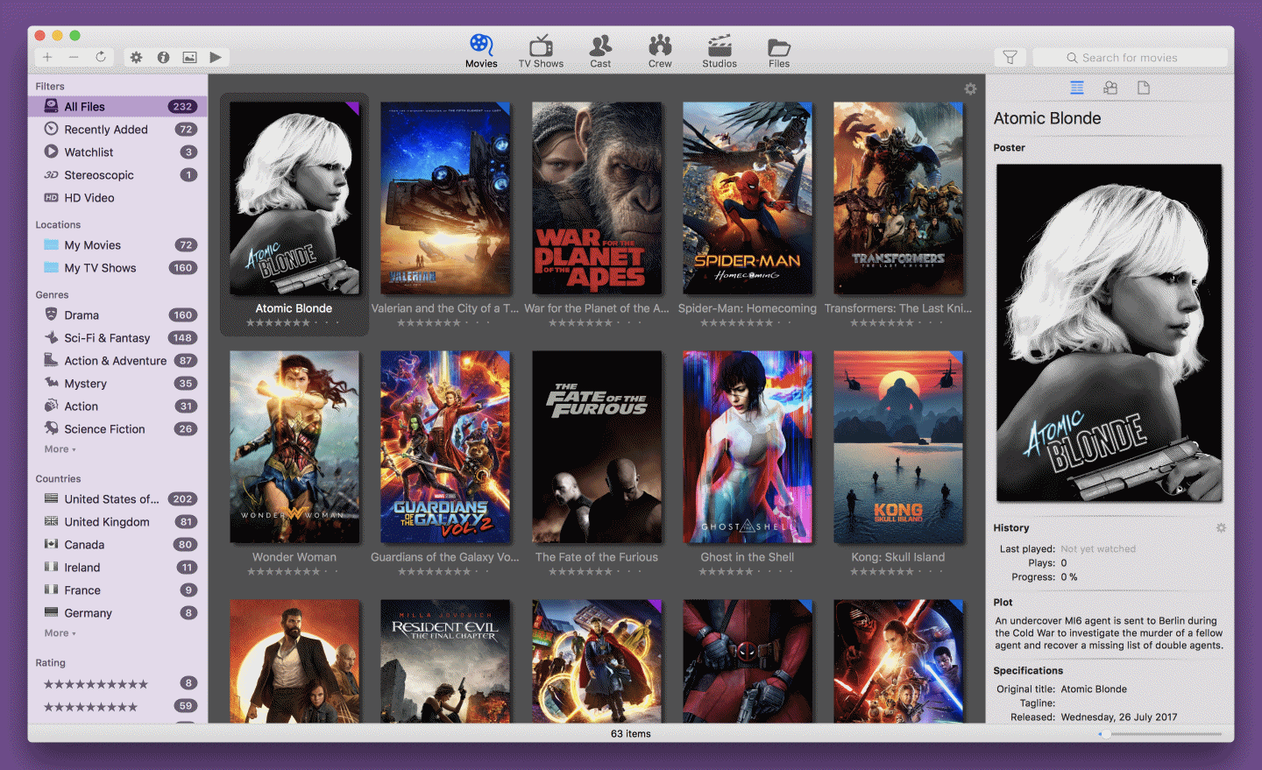Open grid view options gear
The width and height of the screenshot is (1262, 770).
tap(970, 88)
